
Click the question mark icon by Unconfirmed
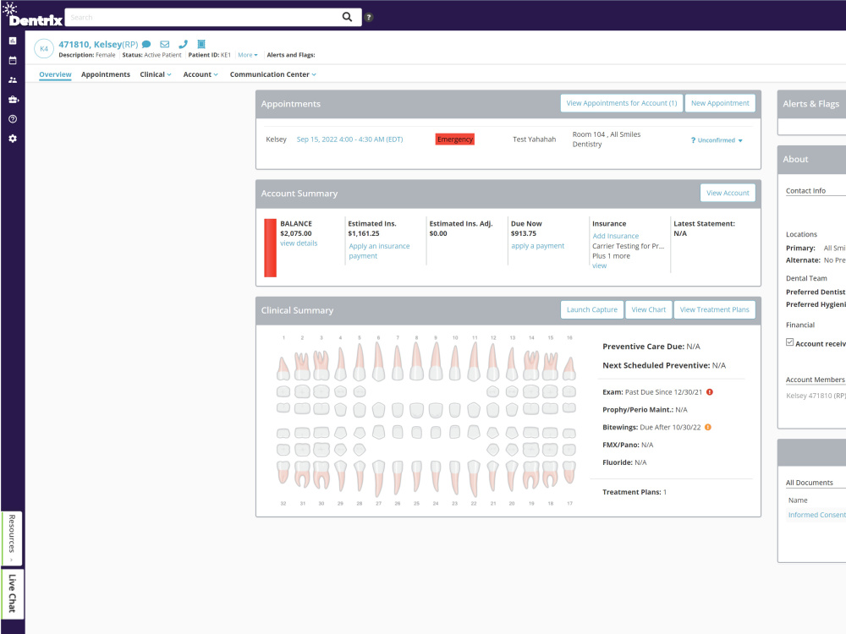694,140
